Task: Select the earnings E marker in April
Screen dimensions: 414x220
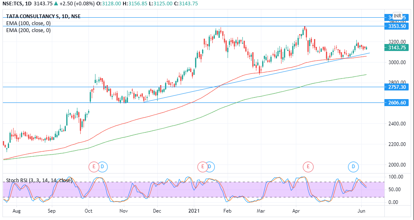Action: pyautogui.click(x=308, y=167)
